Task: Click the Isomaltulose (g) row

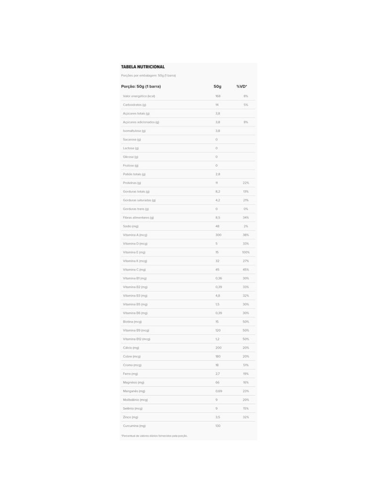Action: pyautogui.click(x=188, y=131)
